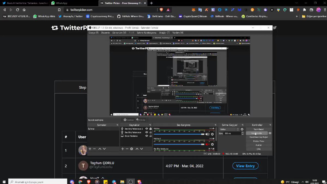The width and height of the screenshot is (327, 184).
Task: Click the Kaydı Durdur button
Action: 257,133
